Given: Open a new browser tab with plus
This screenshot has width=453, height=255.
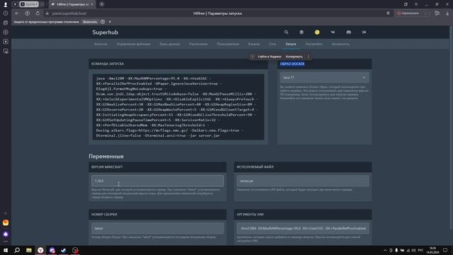Looking at the screenshot, I should click(x=102, y=4).
